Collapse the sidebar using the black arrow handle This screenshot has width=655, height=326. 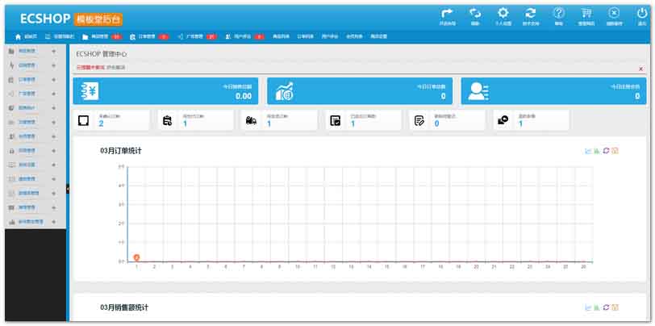tap(68, 190)
